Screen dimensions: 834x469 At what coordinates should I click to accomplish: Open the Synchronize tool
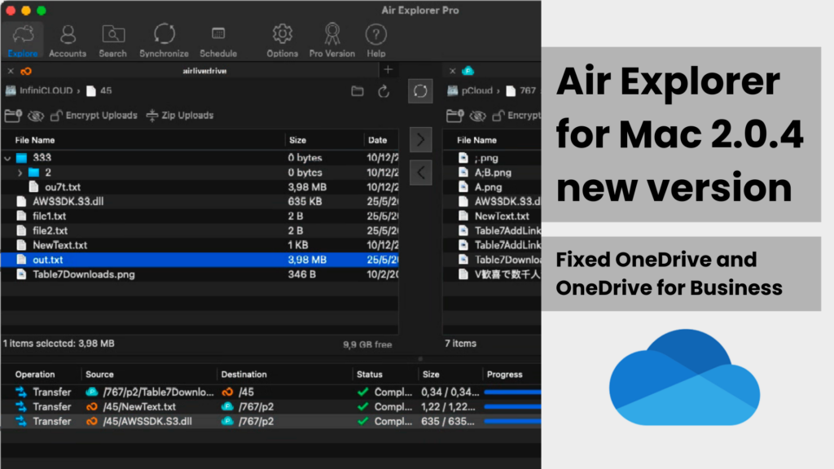(164, 40)
